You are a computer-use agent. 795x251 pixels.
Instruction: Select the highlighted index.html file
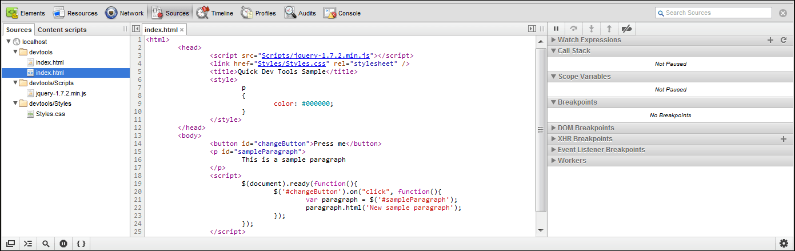click(66, 73)
